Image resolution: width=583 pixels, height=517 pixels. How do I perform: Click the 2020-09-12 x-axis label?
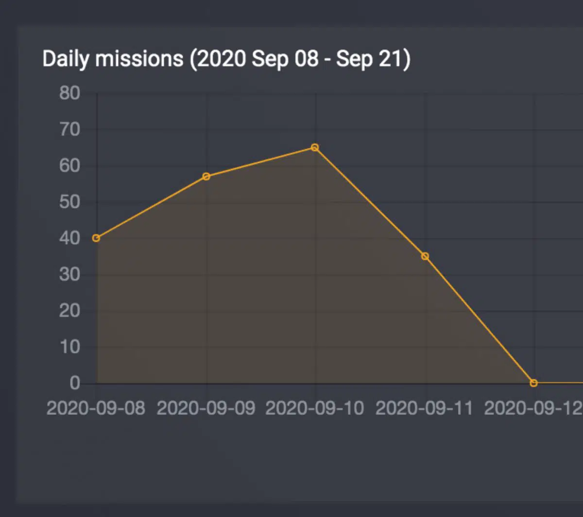pyautogui.click(x=533, y=409)
